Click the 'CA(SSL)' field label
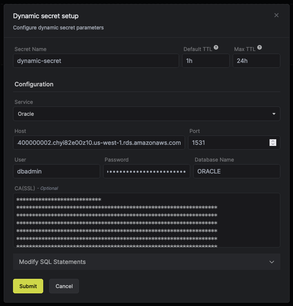 25,188
